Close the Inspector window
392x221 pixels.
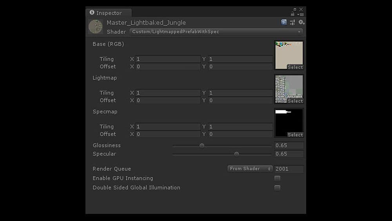301,9
